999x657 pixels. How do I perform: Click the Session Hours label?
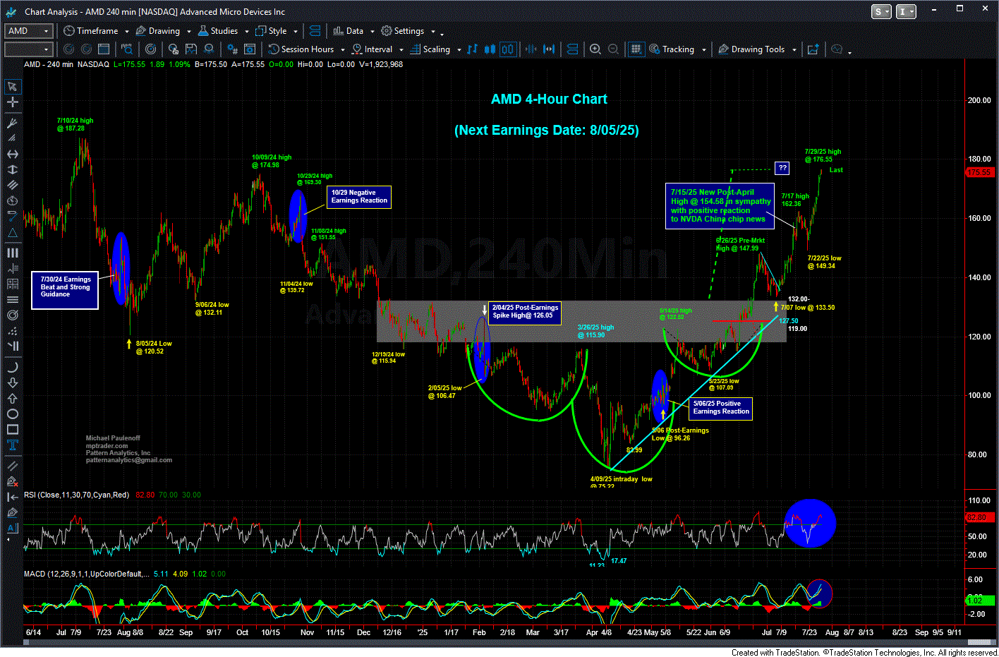[x=308, y=49]
